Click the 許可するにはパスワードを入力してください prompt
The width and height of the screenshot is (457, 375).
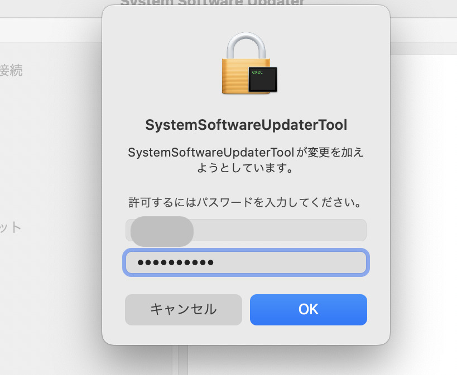point(246,201)
